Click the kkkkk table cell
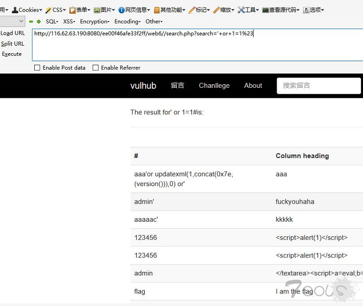Viewport: 363px width, 306px height. (x=284, y=219)
